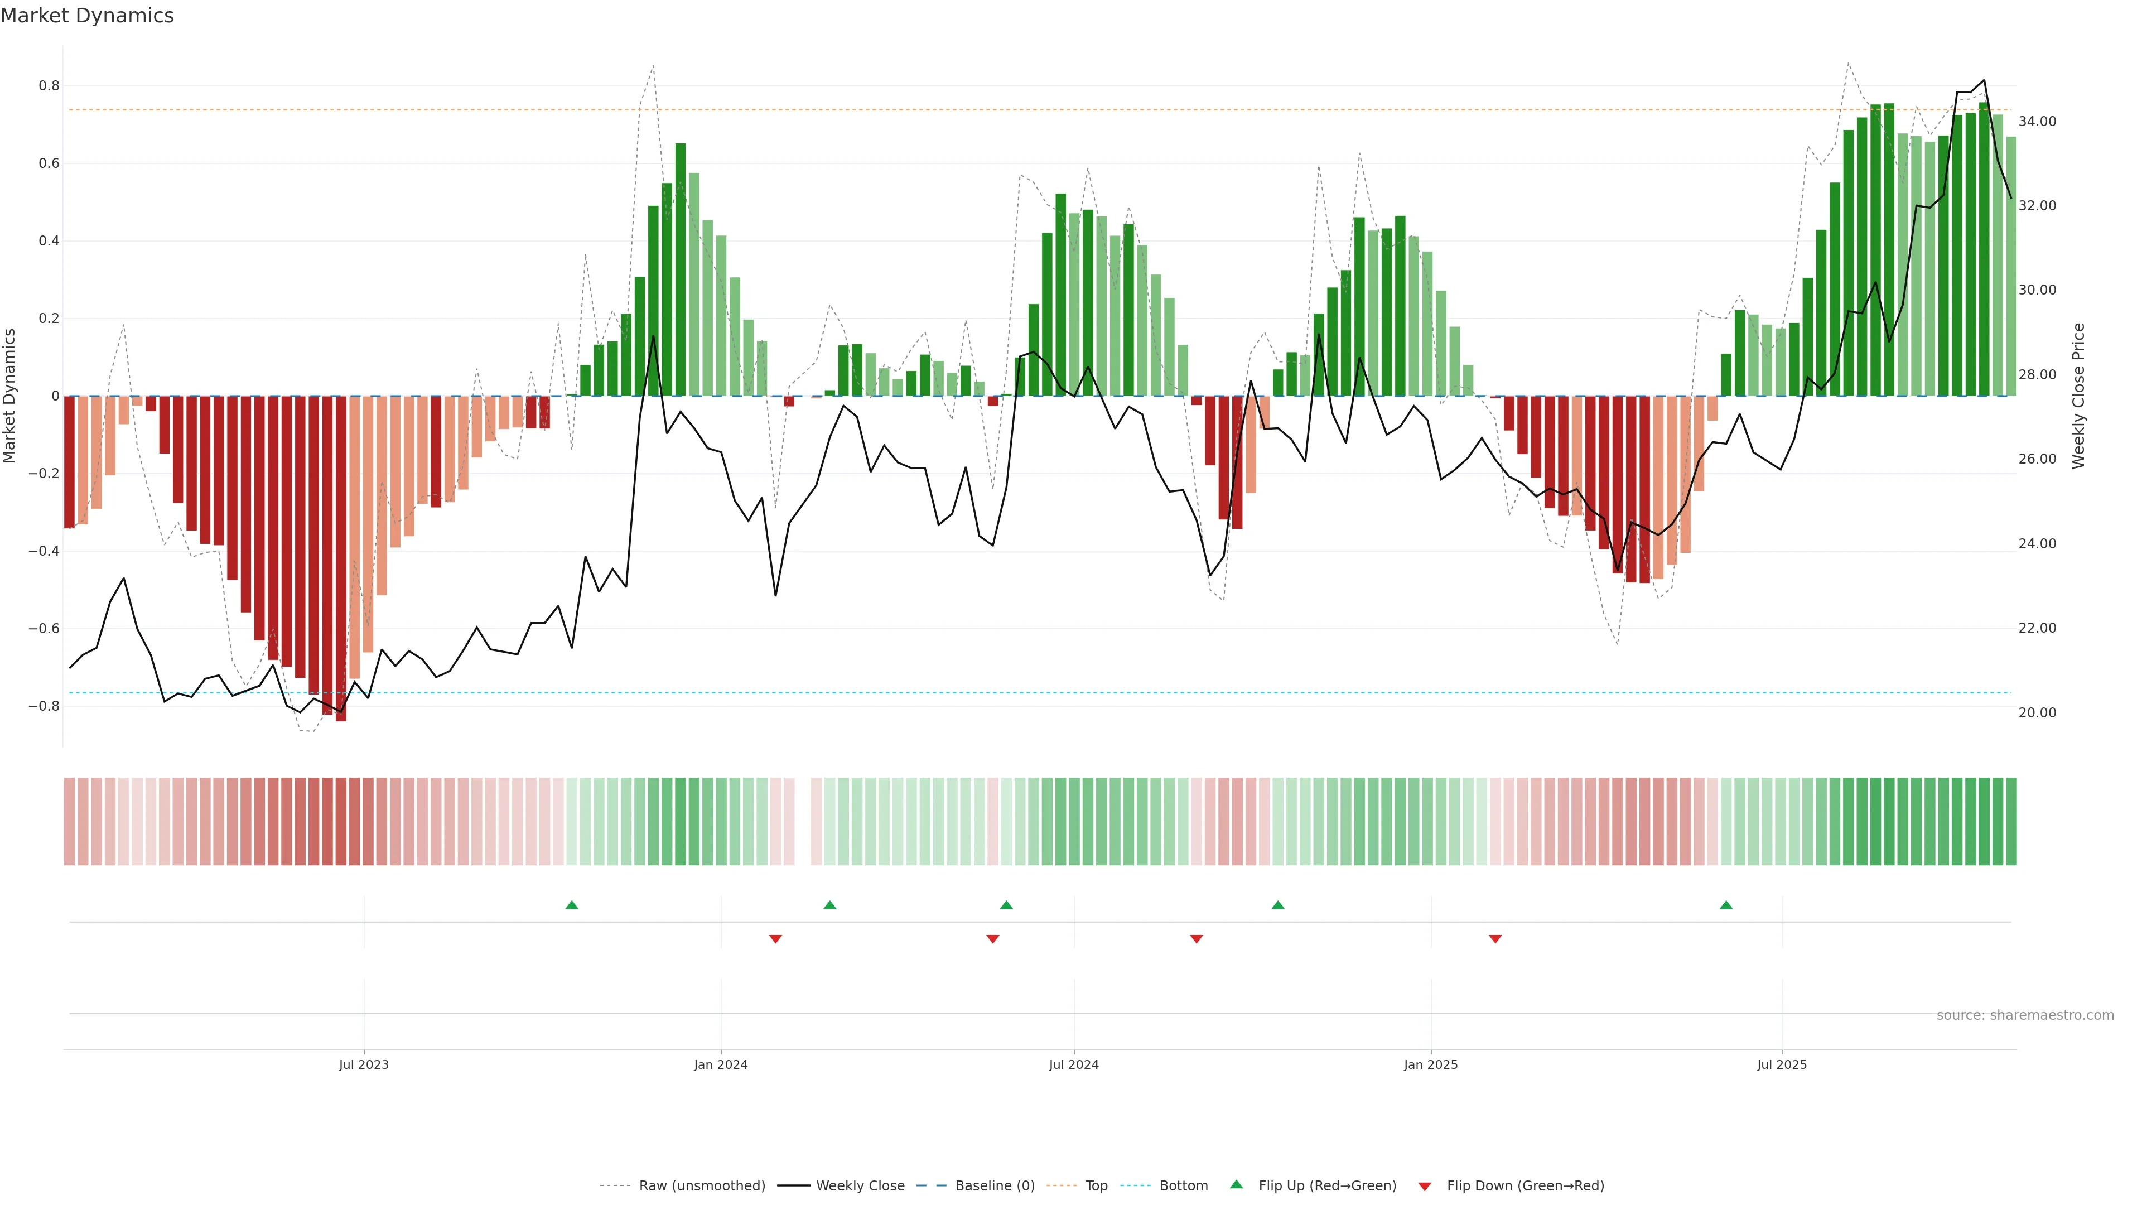Click the Jan 2025 x-axis label
This screenshot has height=1205, width=2142.
click(x=1430, y=1064)
